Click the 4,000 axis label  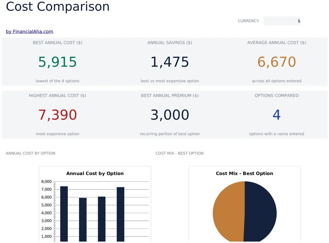click(x=46, y=213)
